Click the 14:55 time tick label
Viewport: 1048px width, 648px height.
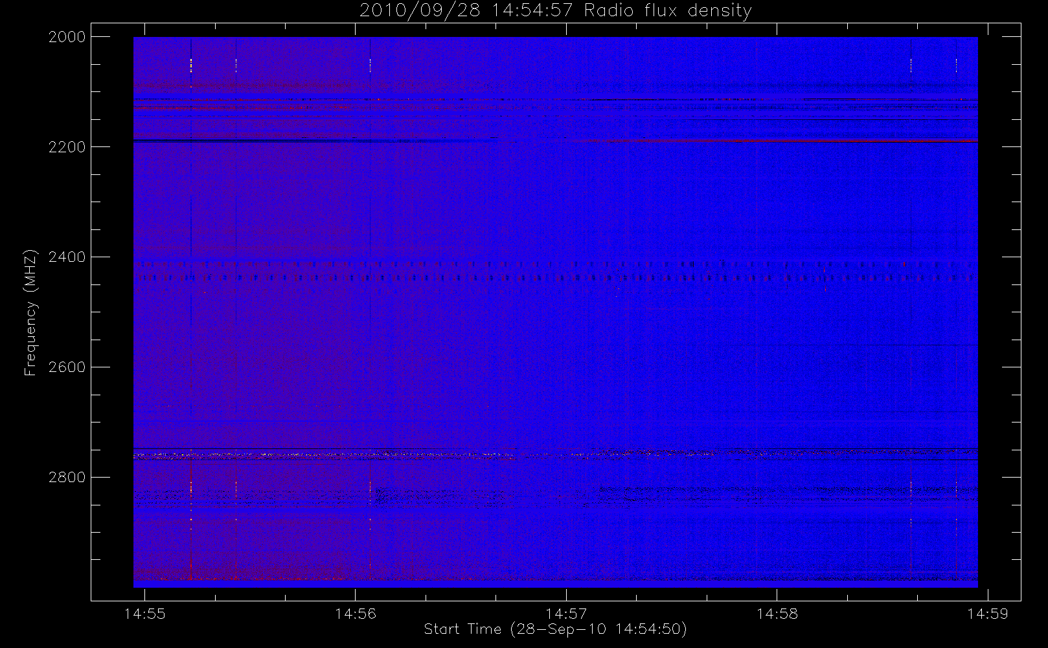coord(145,614)
